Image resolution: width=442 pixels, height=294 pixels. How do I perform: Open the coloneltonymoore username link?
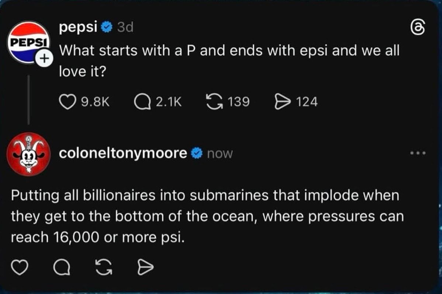tap(123, 153)
